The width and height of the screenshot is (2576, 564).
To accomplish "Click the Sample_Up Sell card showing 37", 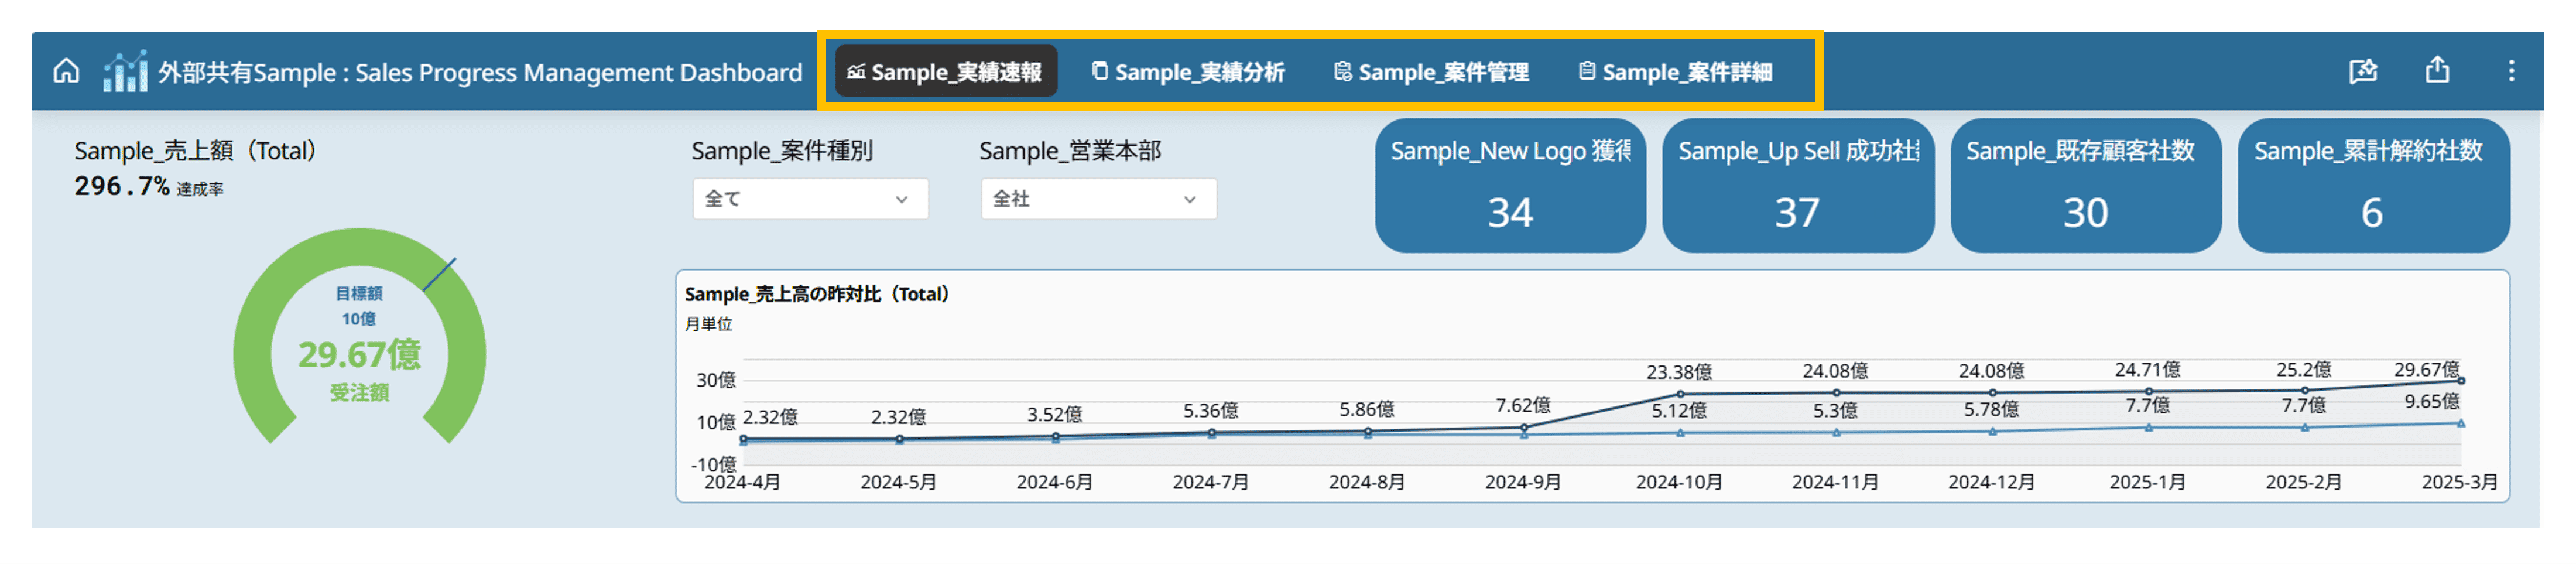I will pyautogui.click(x=1797, y=186).
